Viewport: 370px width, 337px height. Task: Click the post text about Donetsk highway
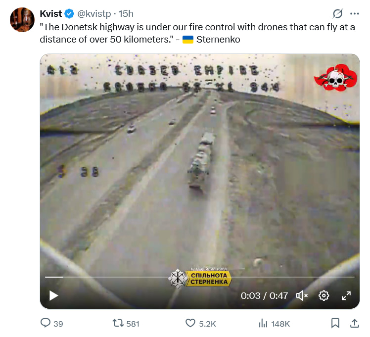197,33
